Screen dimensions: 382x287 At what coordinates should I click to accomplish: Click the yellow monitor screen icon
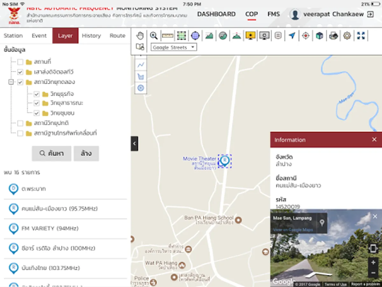tap(251, 36)
